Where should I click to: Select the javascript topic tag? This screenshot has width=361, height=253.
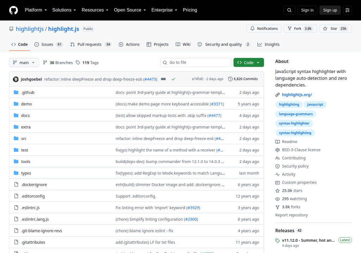pyautogui.click(x=315, y=104)
